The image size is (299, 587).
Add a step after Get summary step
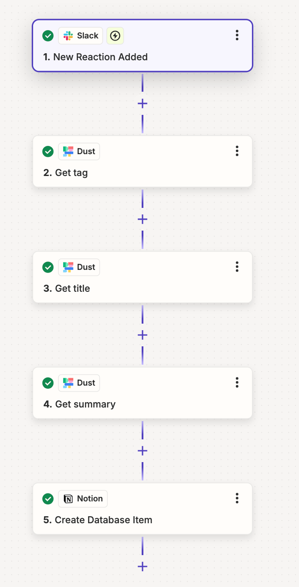pyautogui.click(x=143, y=451)
